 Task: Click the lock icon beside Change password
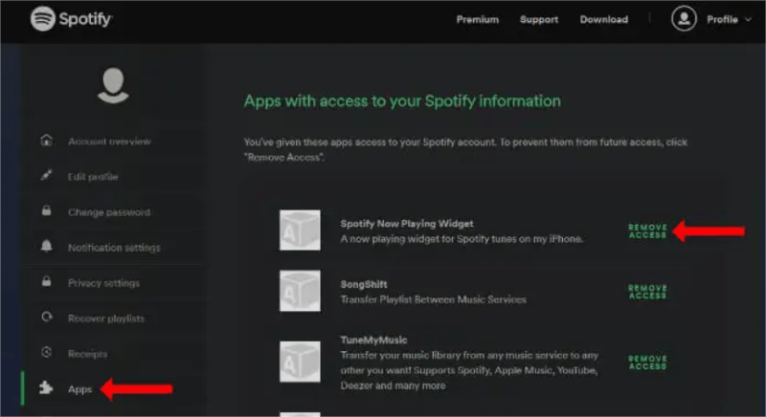(x=46, y=210)
